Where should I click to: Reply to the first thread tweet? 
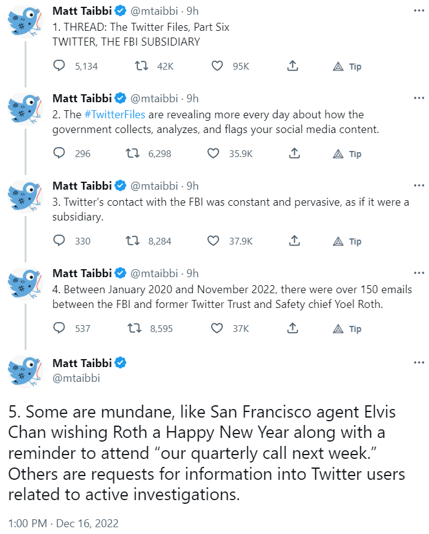tap(60, 66)
